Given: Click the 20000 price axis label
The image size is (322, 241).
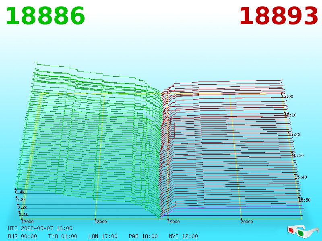Looking at the screenshot, I should 247,222.
